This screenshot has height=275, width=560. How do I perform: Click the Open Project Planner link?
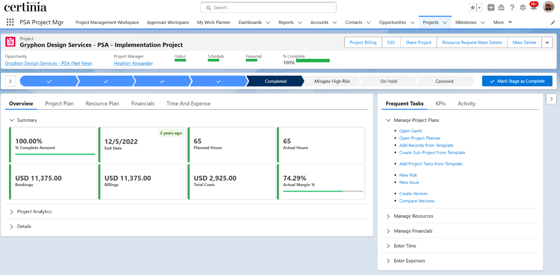[x=420, y=138]
